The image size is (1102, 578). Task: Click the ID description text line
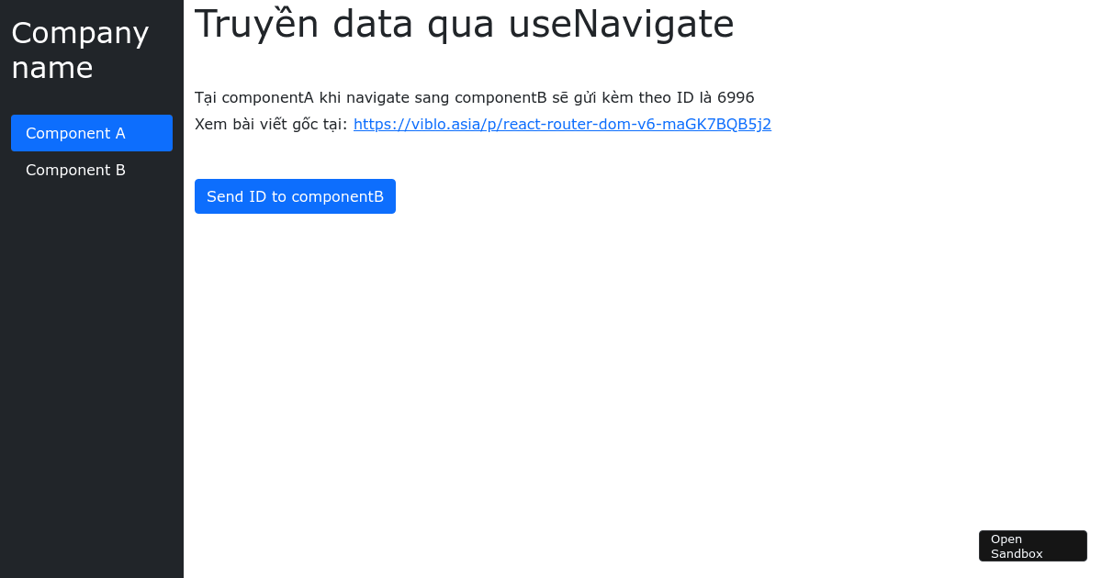point(474,97)
